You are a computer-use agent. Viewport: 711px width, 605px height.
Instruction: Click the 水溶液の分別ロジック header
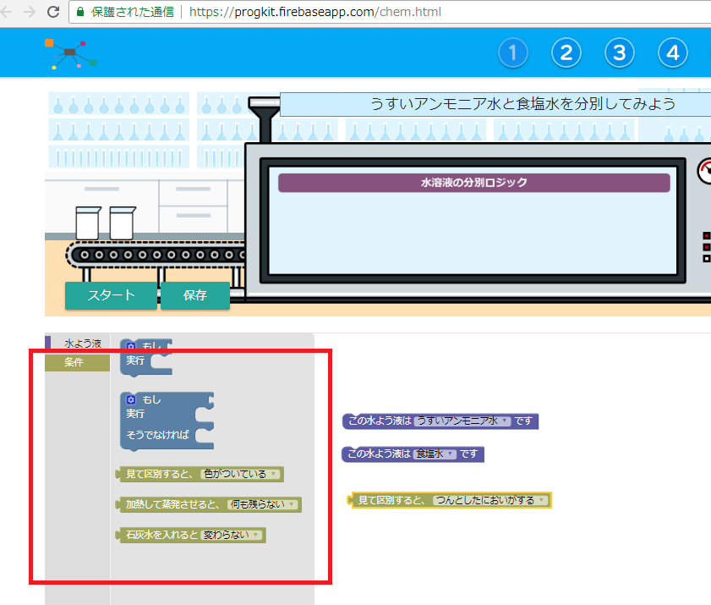point(473,183)
